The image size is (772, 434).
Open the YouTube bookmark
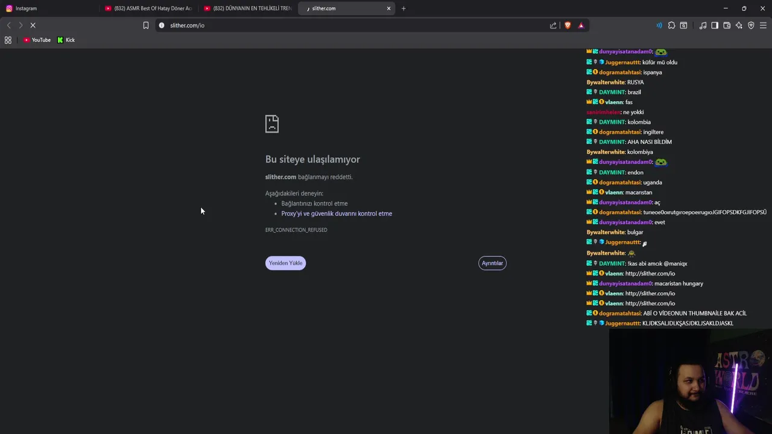coord(37,40)
